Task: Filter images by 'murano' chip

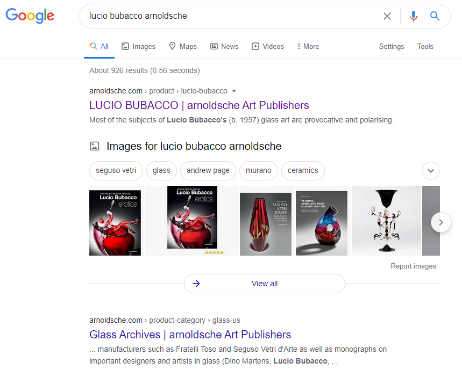Action: (x=258, y=171)
